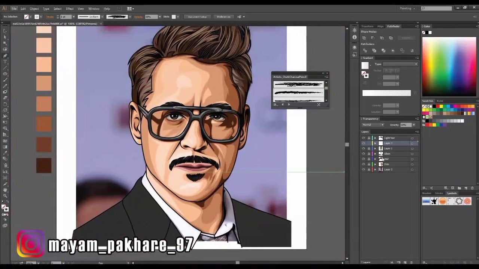Close the Artistic_ChalkCharcoalPencil brush panel
Viewport: 479px width, 269px height.
click(x=327, y=73)
